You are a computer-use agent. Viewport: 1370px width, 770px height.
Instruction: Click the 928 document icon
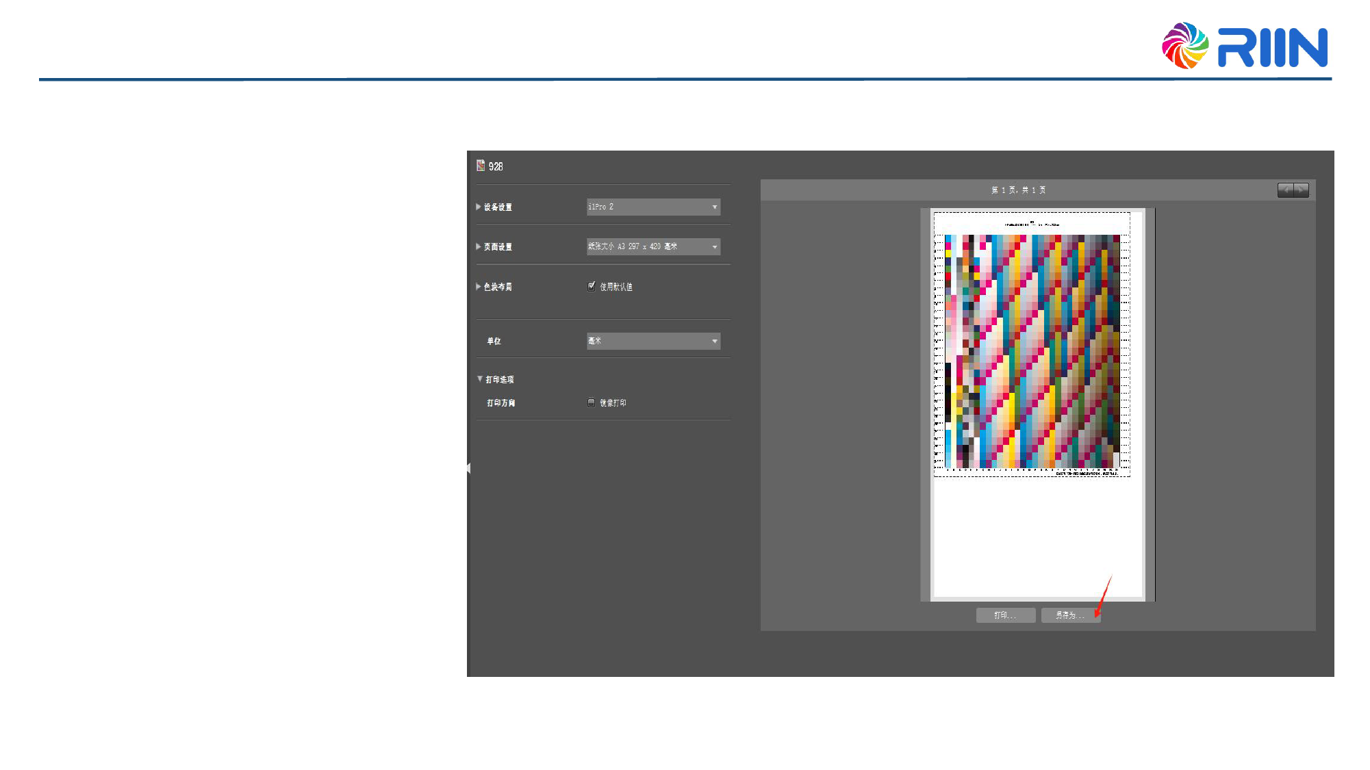481,166
